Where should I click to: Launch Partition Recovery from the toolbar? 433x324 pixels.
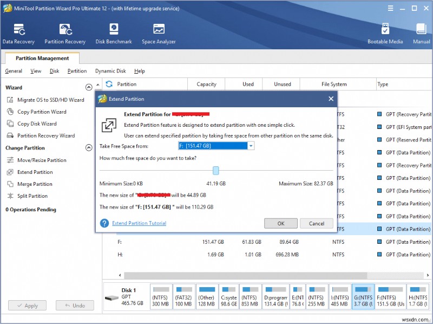[65, 33]
